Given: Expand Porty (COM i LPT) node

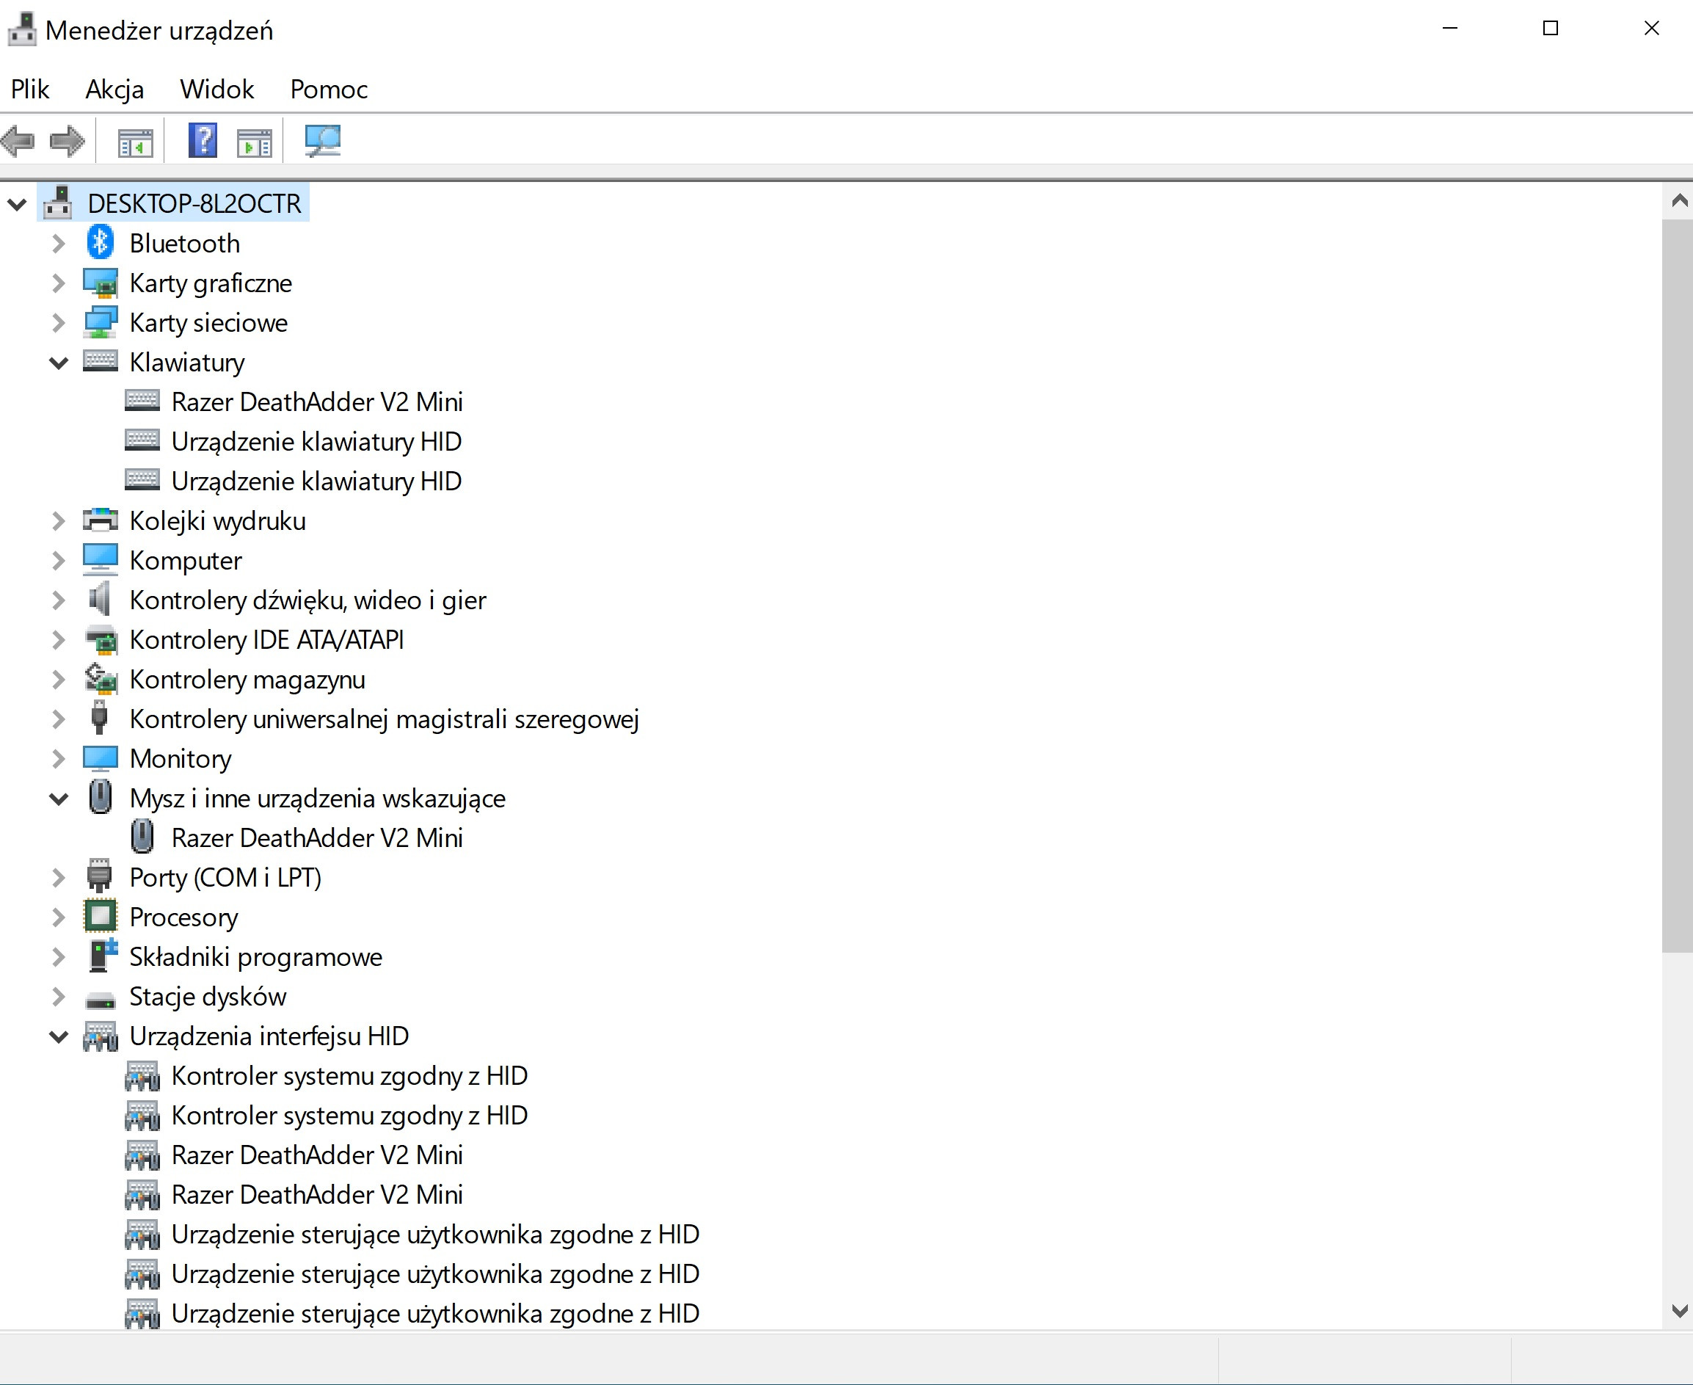Looking at the screenshot, I should point(58,878).
